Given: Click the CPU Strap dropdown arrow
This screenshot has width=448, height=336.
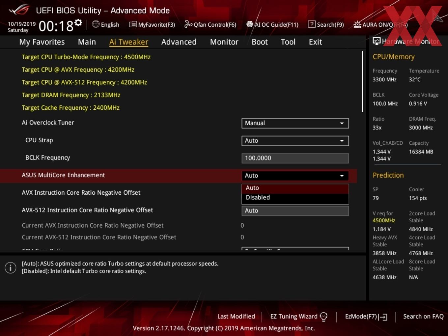Looking at the screenshot, I should [342, 141].
